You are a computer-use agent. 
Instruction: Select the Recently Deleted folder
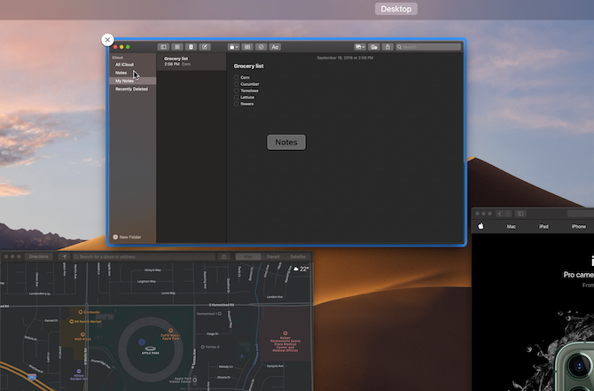[131, 89]
